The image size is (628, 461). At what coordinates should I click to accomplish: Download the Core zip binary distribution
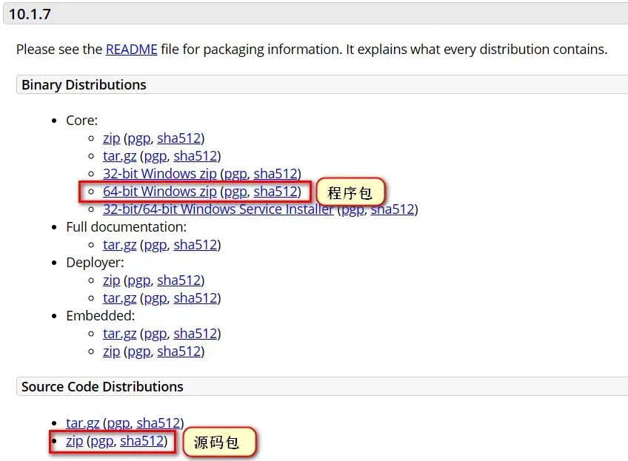[x=111, y=138]
